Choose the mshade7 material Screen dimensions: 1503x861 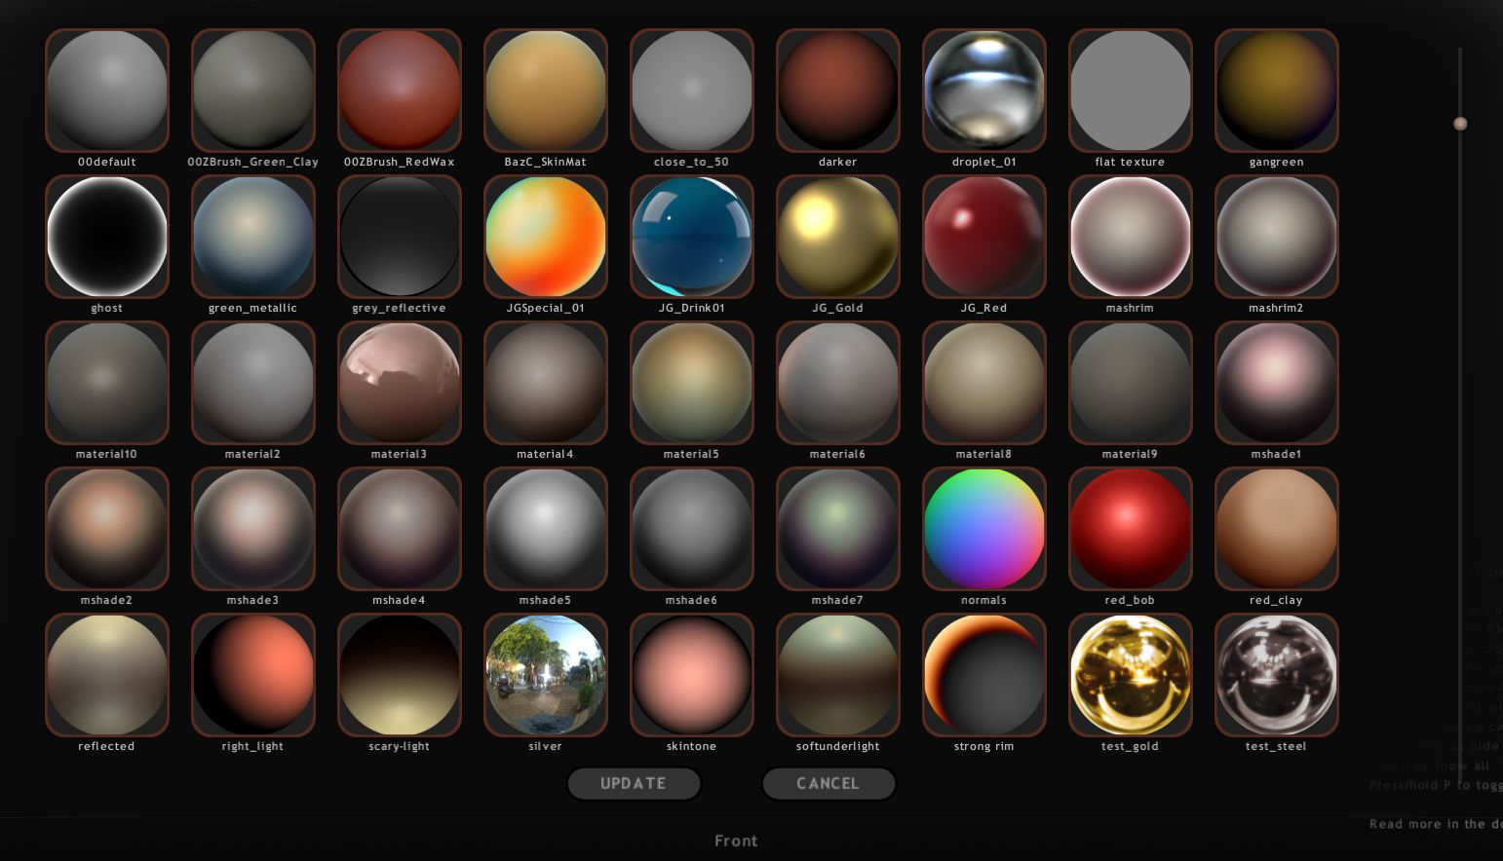tap(838, 529)
